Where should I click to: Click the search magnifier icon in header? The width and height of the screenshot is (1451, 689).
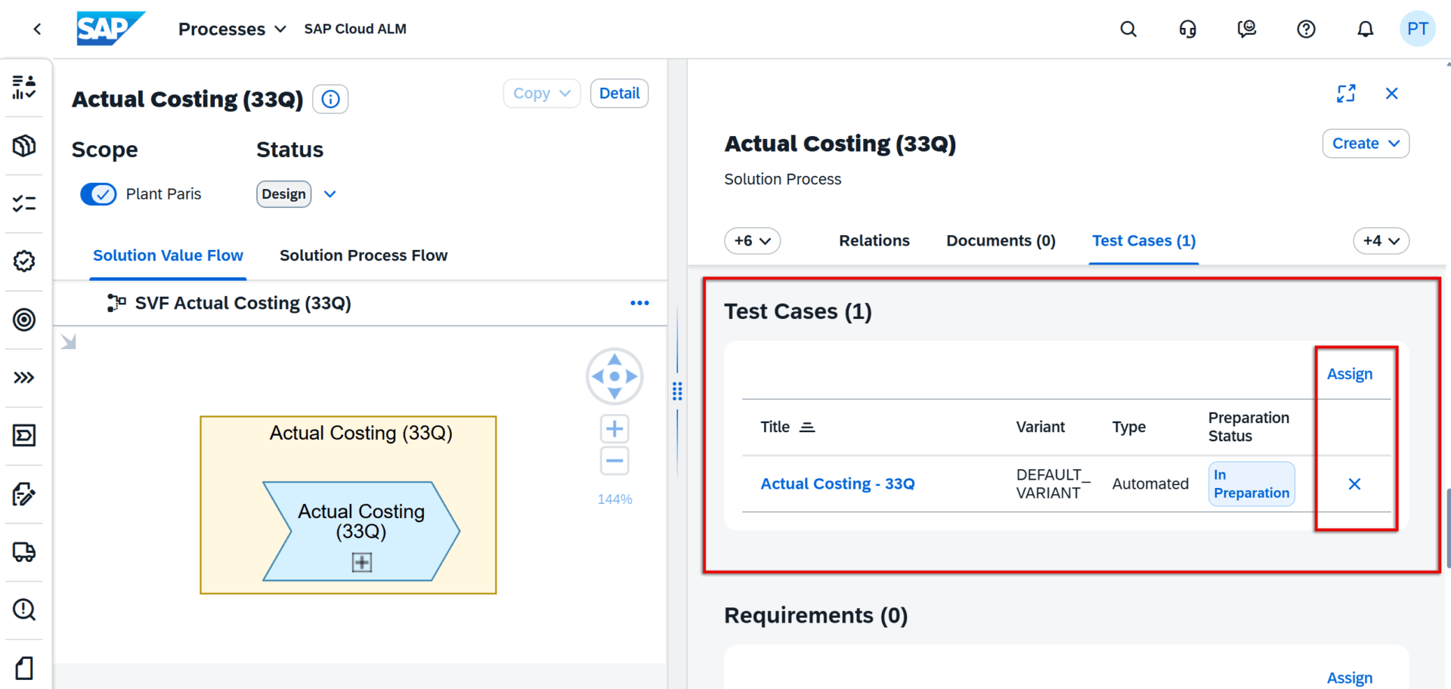click(1128, 29)
